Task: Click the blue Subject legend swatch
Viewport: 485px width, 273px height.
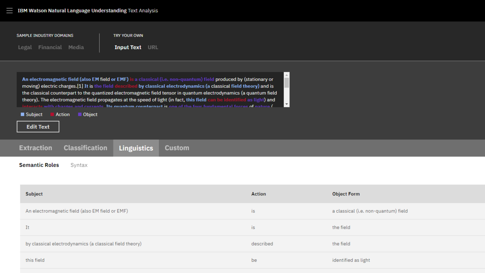Action: pyautogui.click(x=23, y=115)
